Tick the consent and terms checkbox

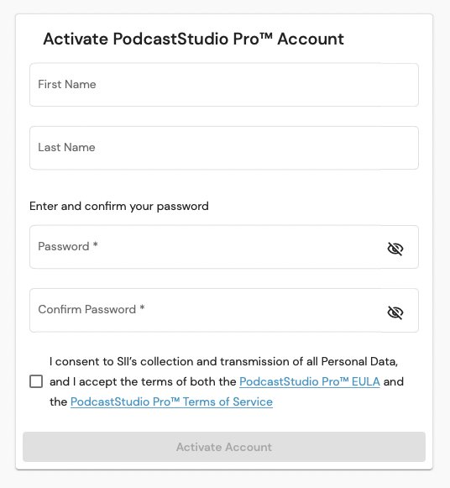coord(36,381)
